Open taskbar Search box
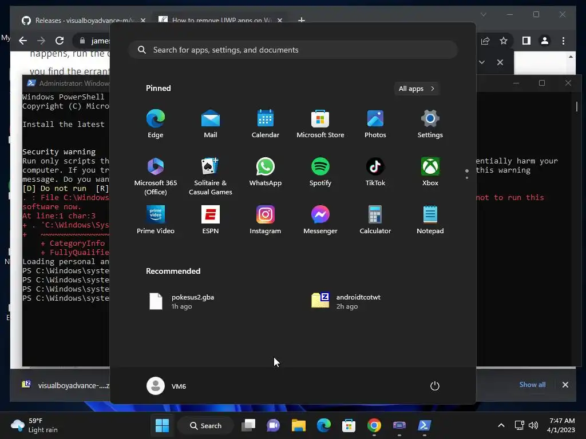586x439 pixels. point(205,425)
